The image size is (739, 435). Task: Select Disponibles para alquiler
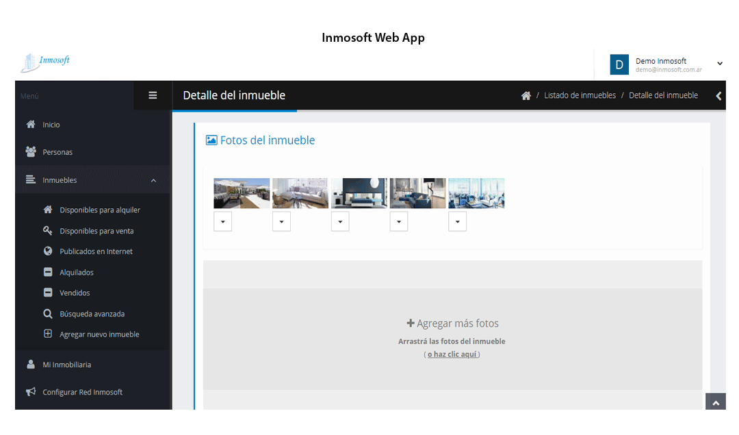coord(99,210)
